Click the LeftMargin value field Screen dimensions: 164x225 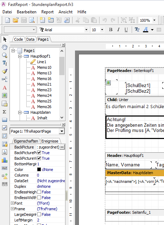tap(51, 220)
